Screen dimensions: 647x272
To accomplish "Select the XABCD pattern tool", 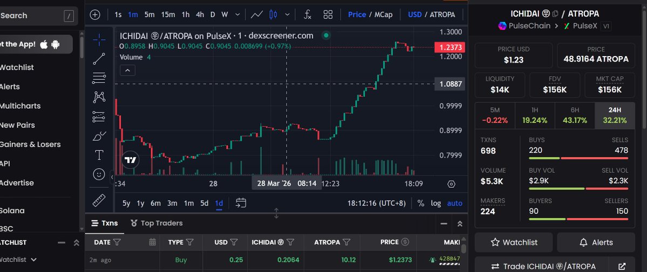I will [x=99, y=97].
